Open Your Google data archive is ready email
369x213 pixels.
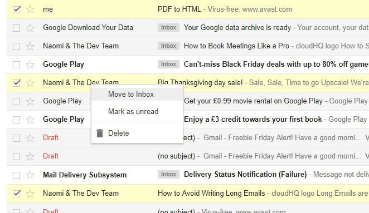click(x=237, y=28)
